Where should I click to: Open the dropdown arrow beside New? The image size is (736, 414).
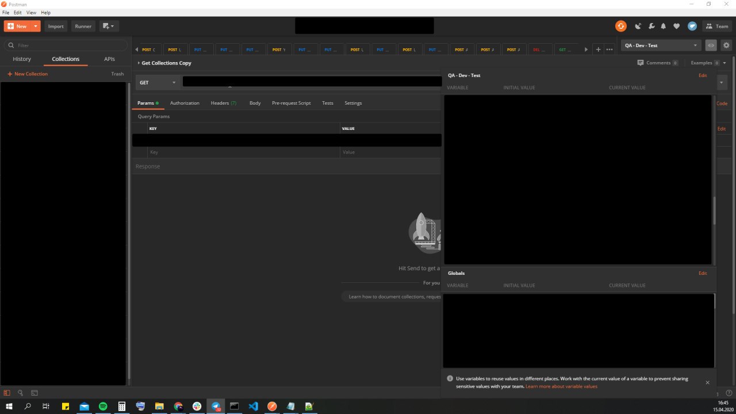coord(36,26)
